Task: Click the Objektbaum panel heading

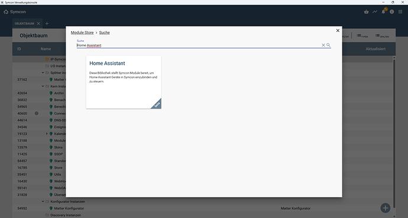Action: coord(34,35)
